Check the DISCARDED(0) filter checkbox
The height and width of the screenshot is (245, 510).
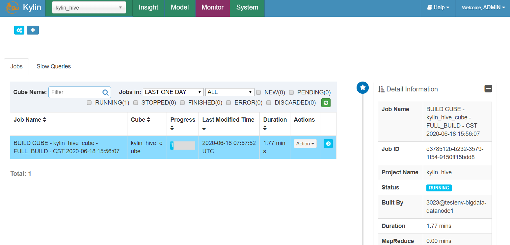pos(269,103)
